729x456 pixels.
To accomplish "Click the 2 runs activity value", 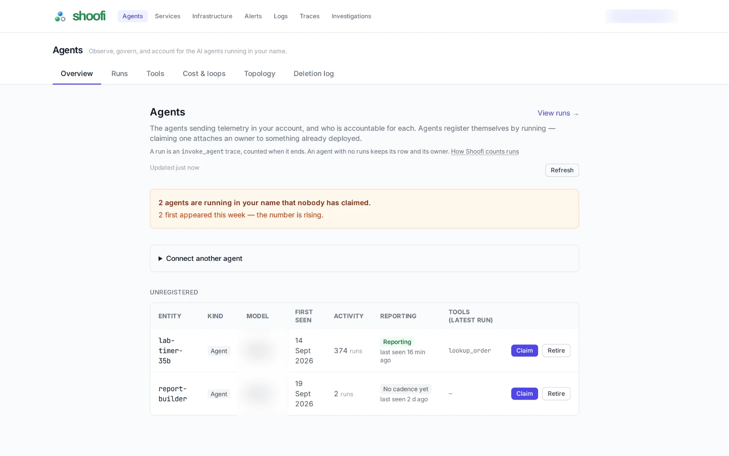I will (x=344, y=394).
